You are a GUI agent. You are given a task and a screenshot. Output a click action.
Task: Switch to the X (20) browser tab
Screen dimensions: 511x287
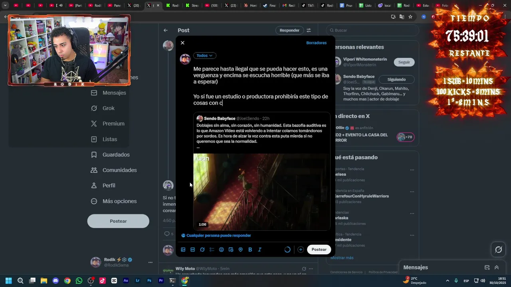[x=134, y=6]
